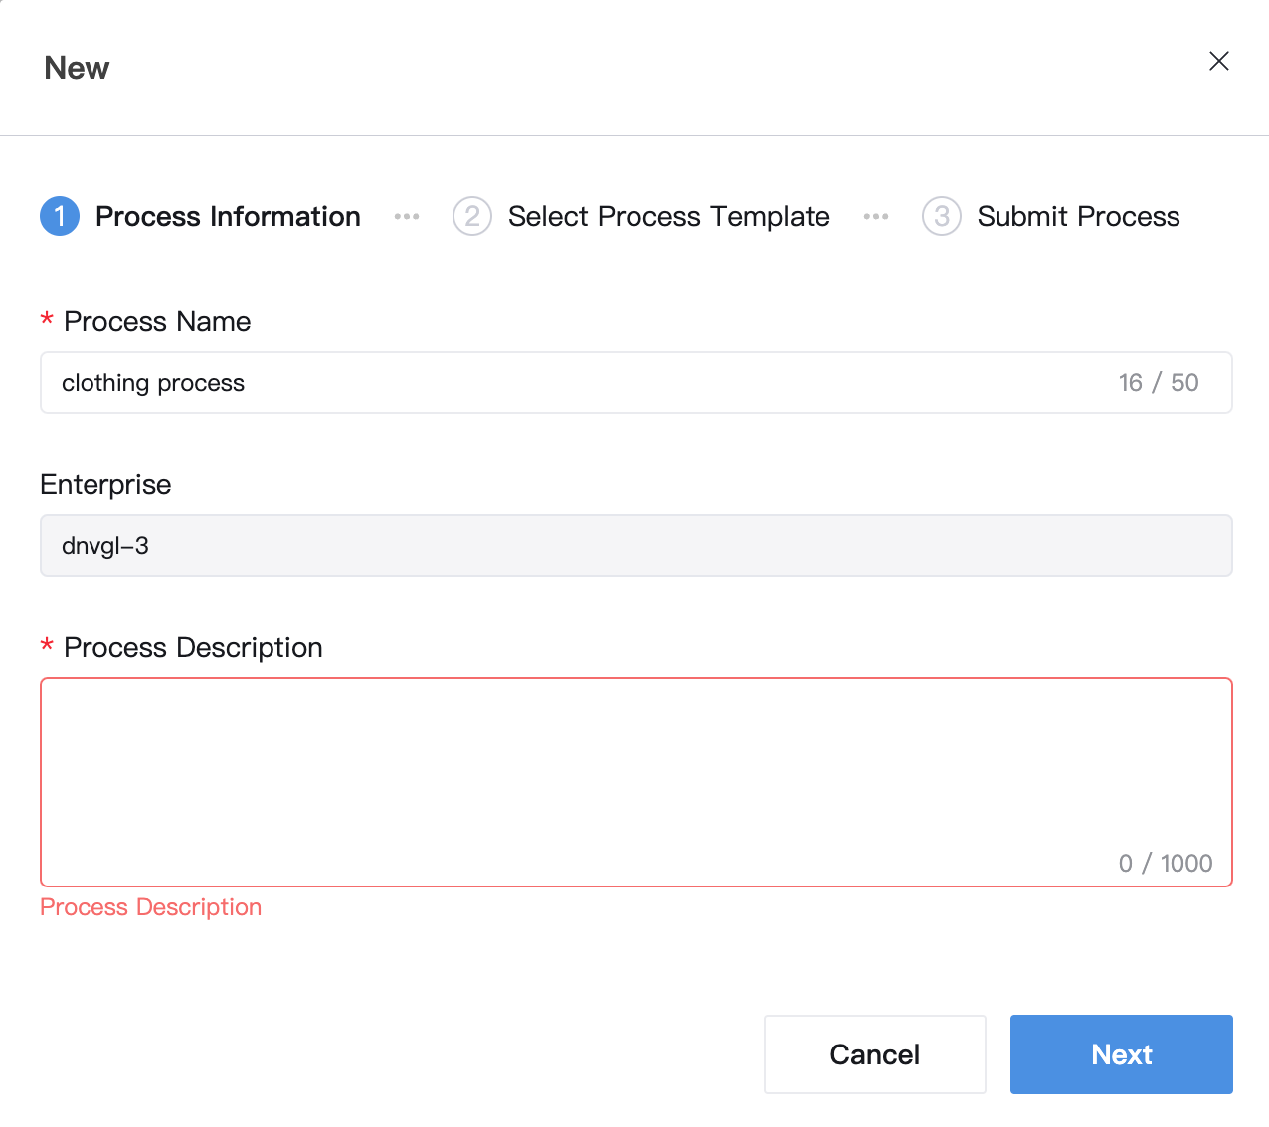Viewport: 1269px width, 1127px height.
Task: Go to Process Information step label
Action: [228, 216]
